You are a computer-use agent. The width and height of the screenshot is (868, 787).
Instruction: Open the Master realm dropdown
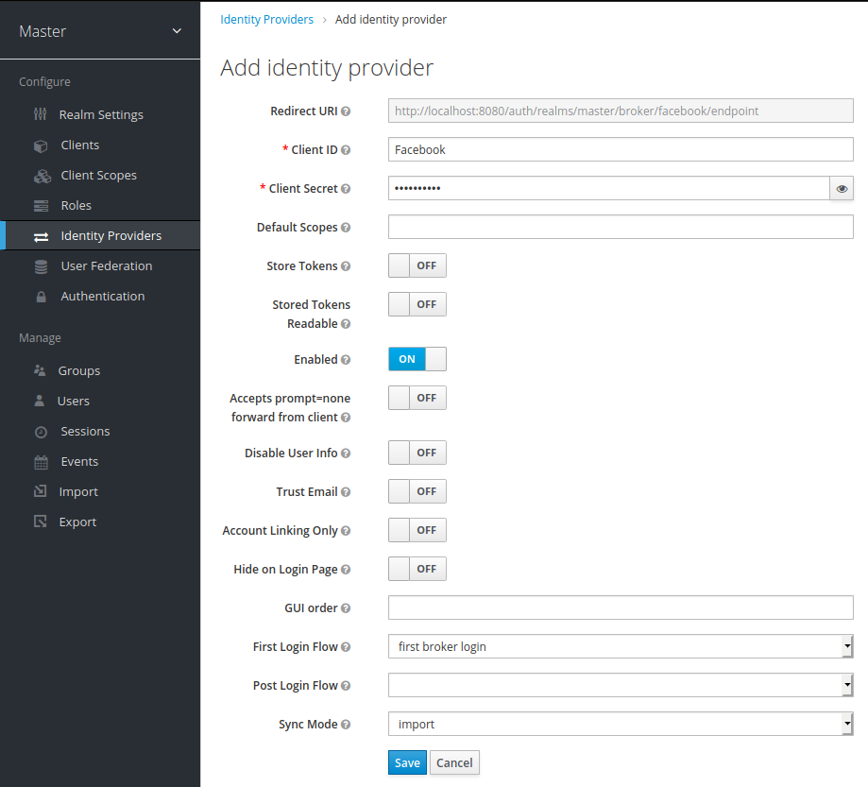99,31
